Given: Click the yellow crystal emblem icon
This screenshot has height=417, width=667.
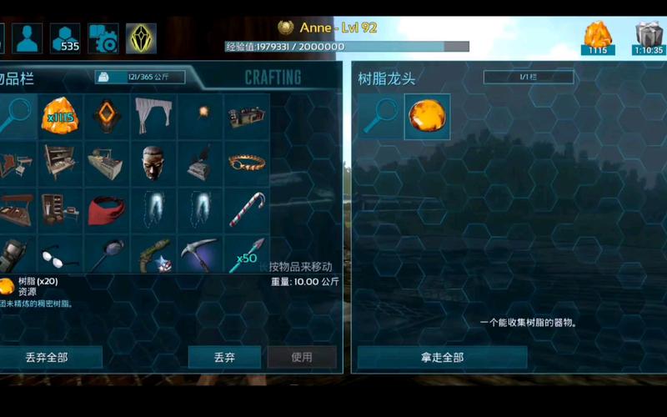Looking at the screenshot, I should coord(141,38).
